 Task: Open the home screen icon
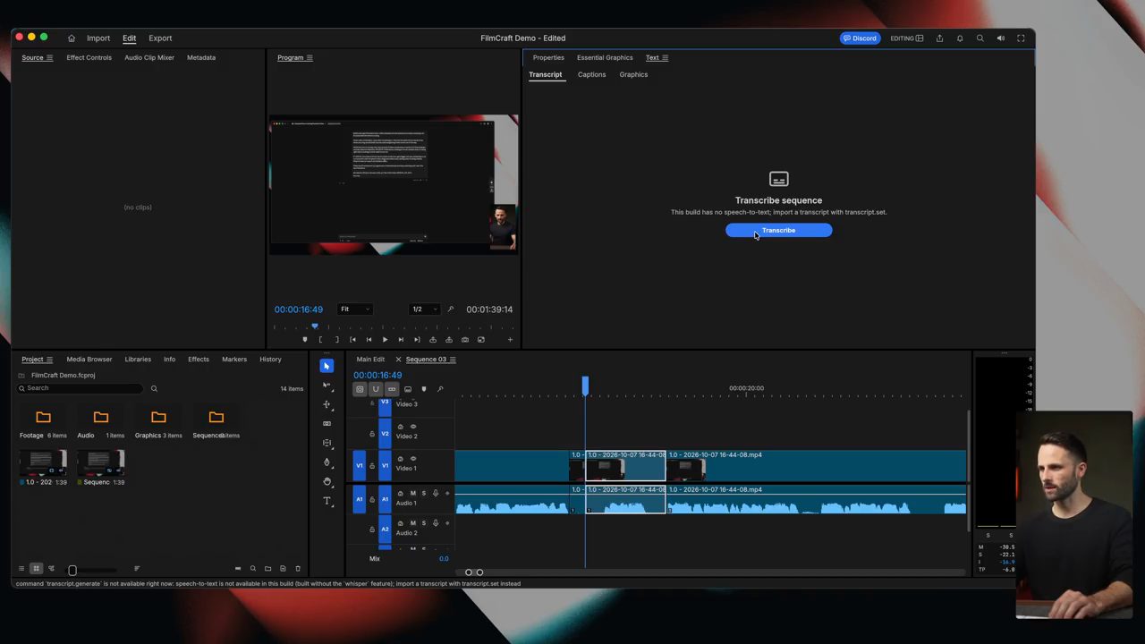point(72,38)
